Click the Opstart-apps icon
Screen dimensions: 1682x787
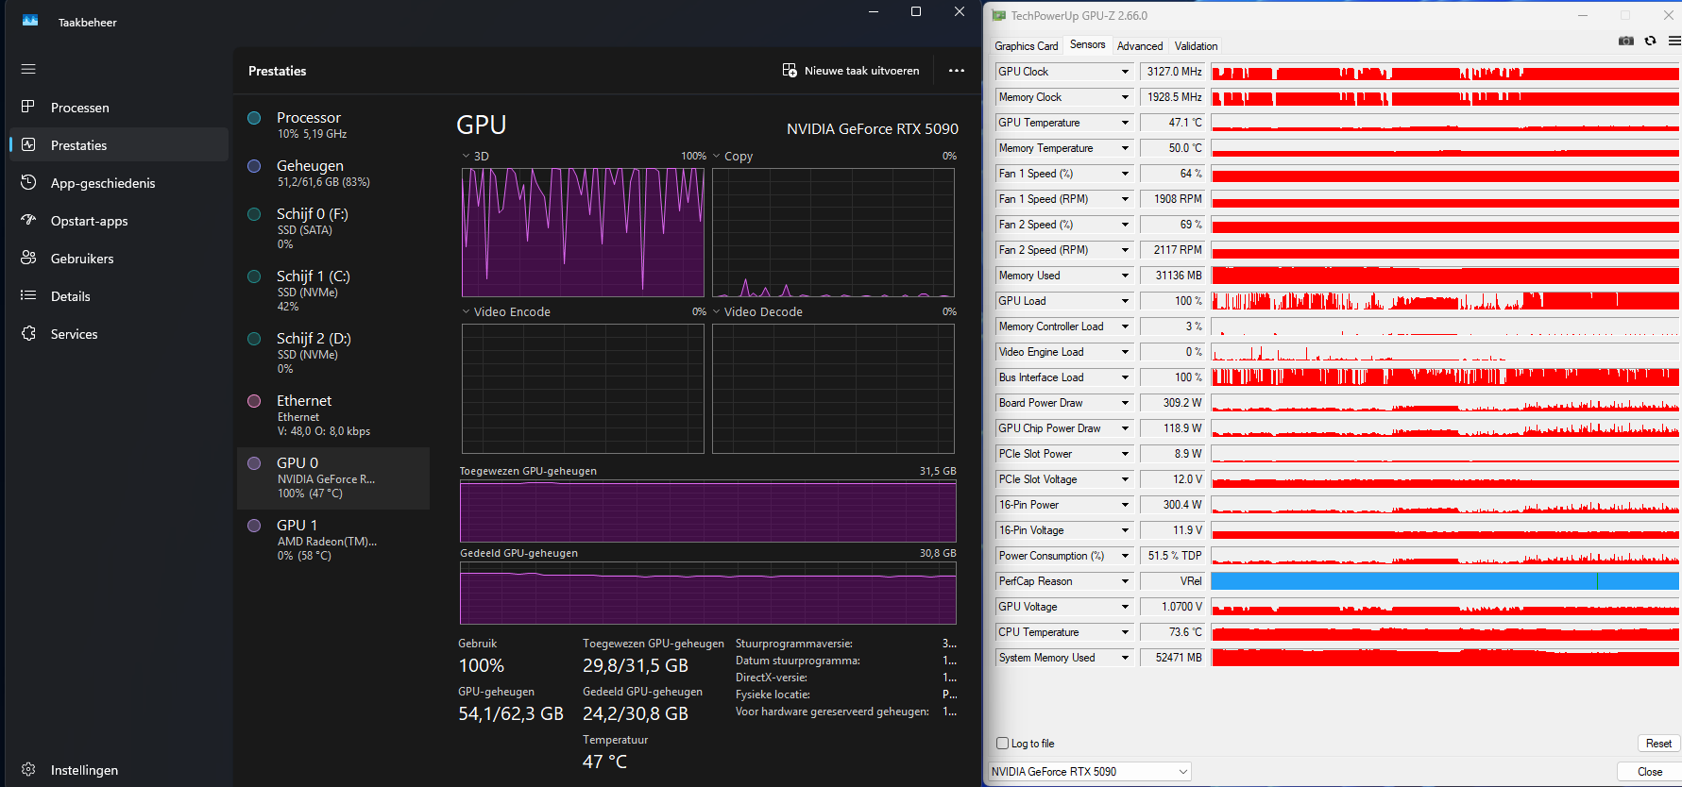[x=28, y=220]
